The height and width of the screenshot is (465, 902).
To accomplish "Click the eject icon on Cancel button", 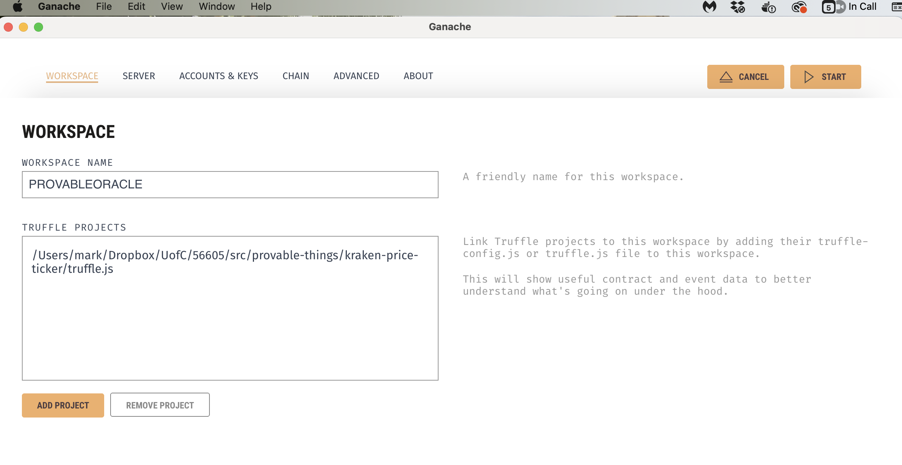I will [x=726, y=77].
